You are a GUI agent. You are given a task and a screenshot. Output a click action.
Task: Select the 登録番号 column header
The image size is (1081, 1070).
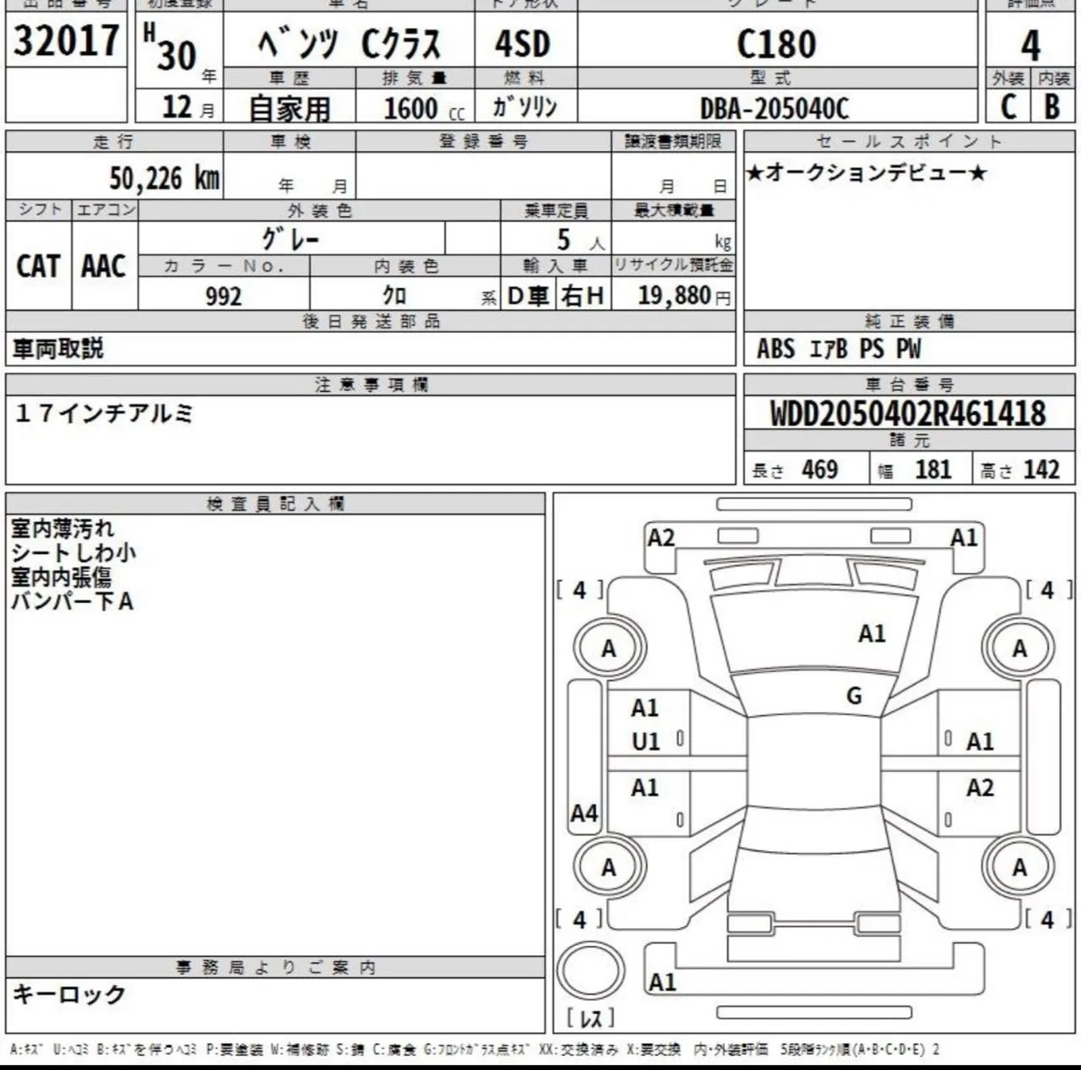coord(484,141)
